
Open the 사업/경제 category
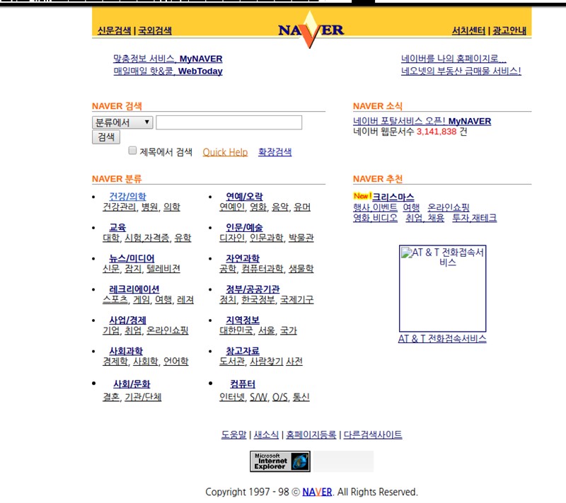128,320
